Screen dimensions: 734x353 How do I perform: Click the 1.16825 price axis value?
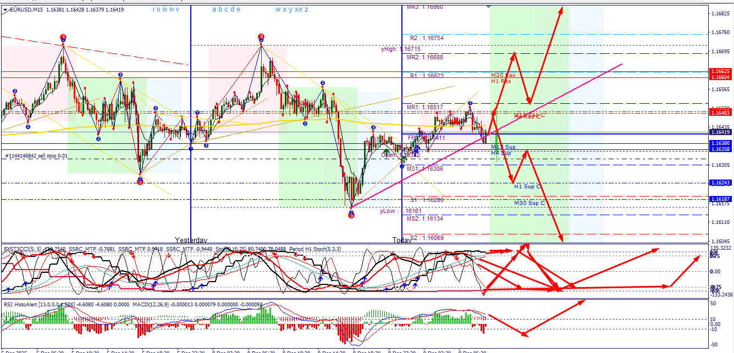pyautogui.click(x=720, y=14)
